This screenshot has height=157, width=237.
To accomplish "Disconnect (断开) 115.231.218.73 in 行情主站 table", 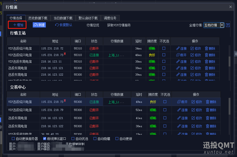I will click(181, 55).
